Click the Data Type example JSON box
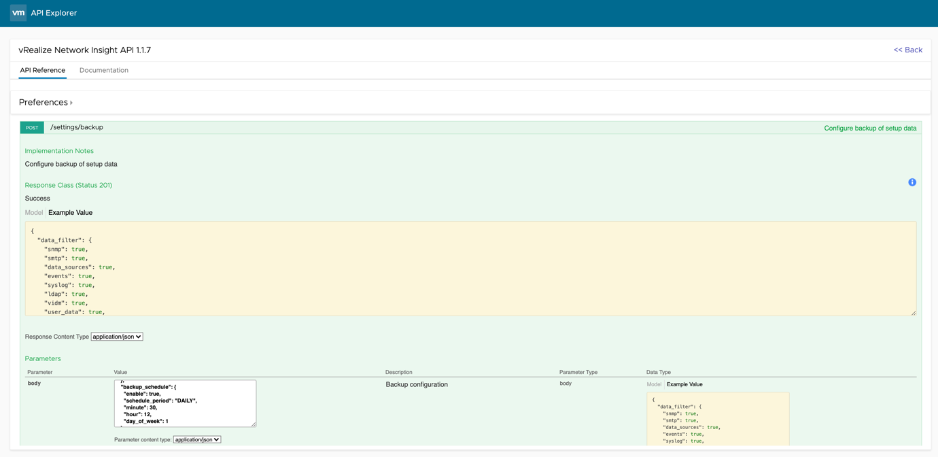Image resolution: width=938 pixels, height=457 pixels. coord(718,419)
